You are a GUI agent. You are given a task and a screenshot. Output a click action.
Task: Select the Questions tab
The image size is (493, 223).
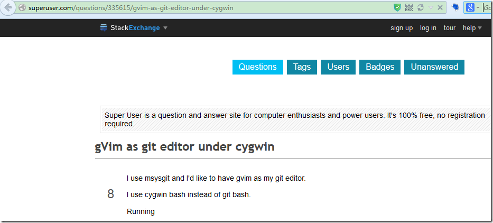[258, 67]
